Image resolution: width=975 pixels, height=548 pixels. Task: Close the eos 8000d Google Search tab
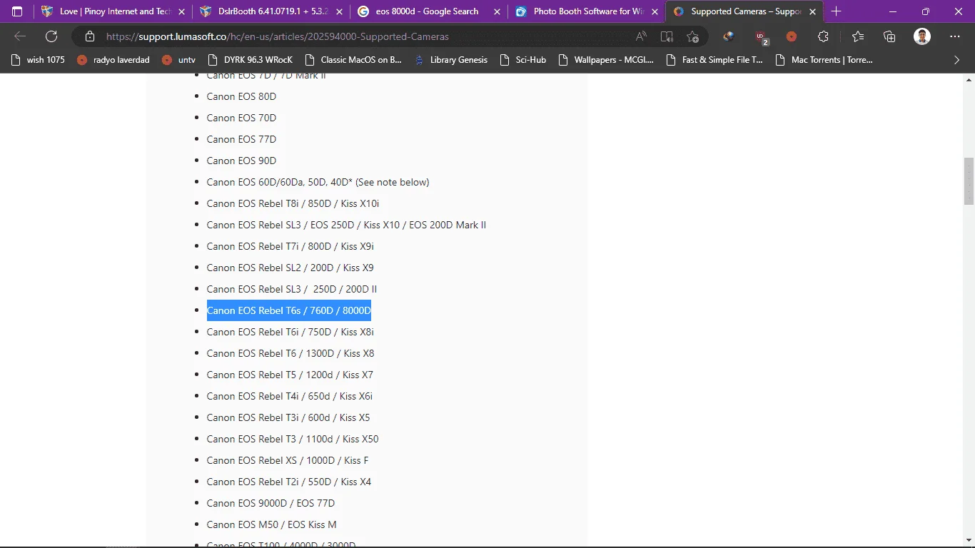click(x=497, y=11)
